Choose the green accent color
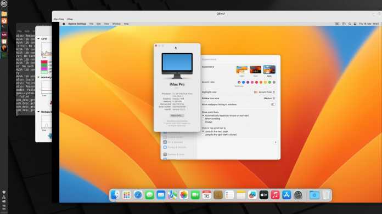382x214 pixels. click(x=269, y=82)
